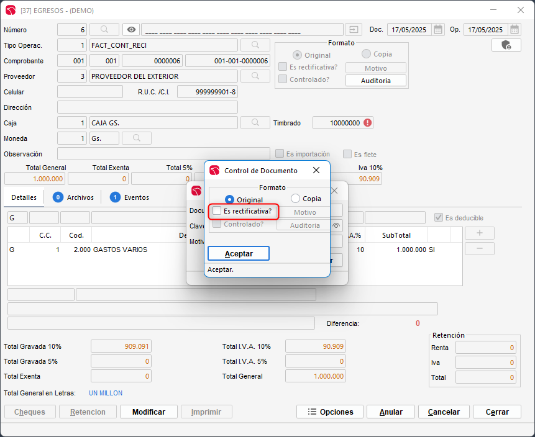Open the Op. date calendar picker
Viewport: 535px width, 437px height.
[514, 29]
